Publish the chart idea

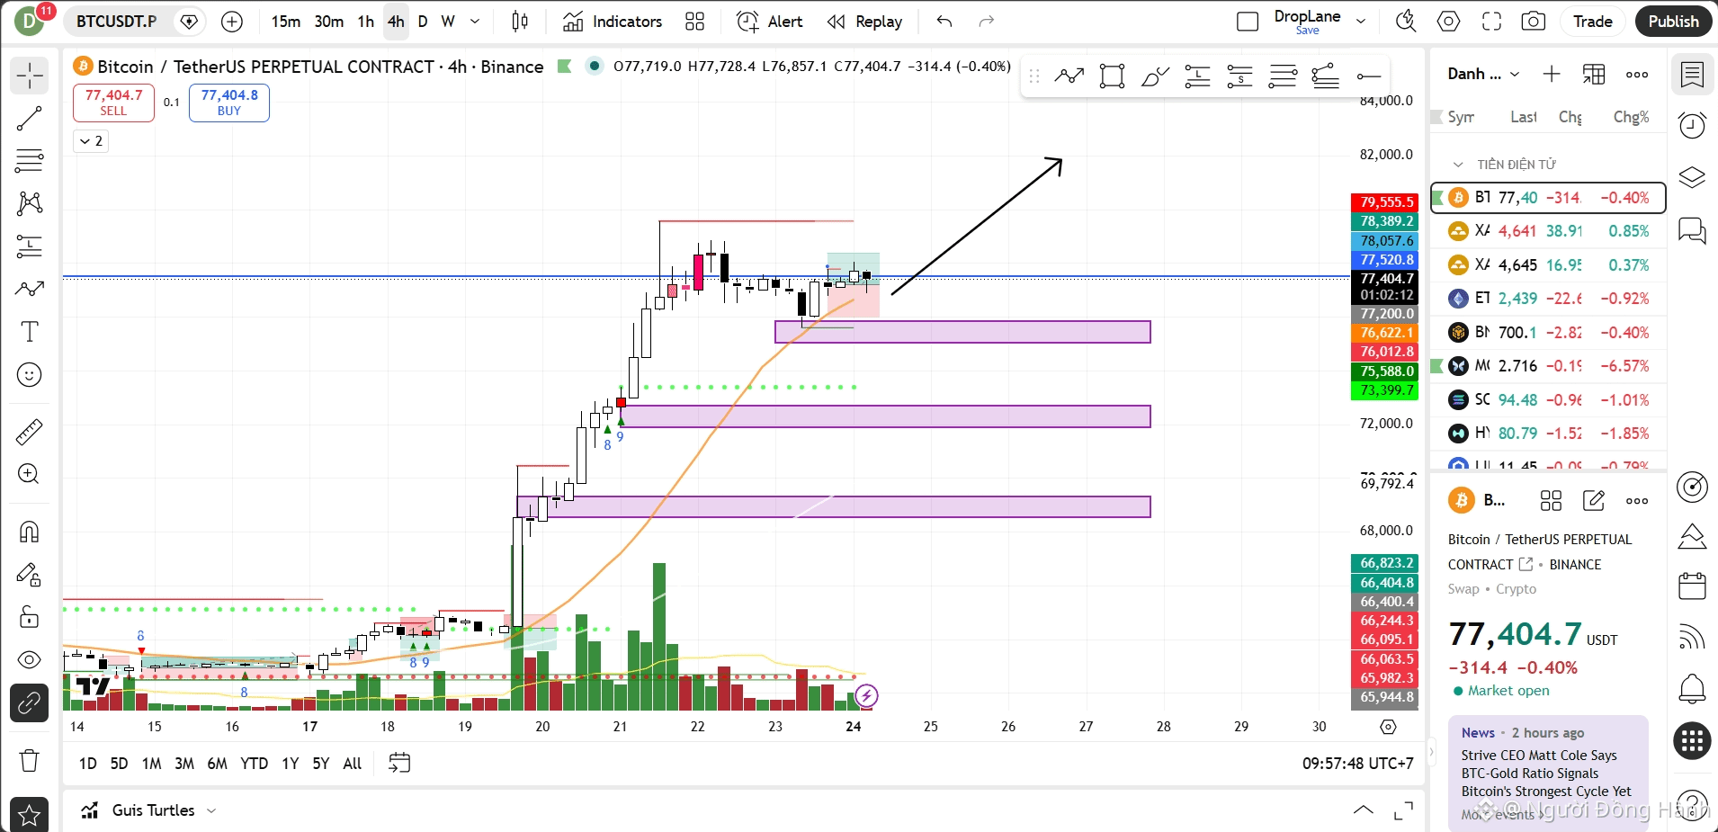coord(1673,22)
